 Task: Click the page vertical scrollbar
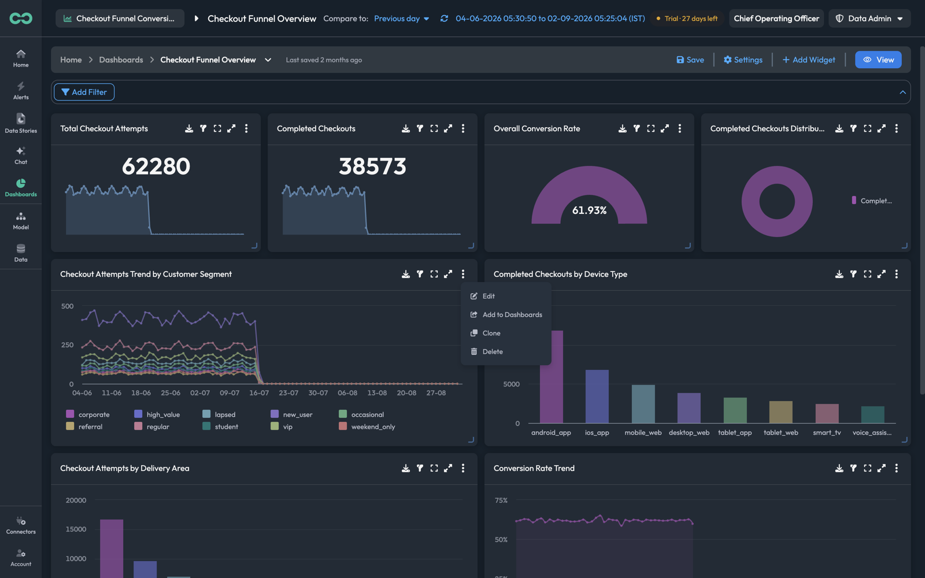pos(922,220)
